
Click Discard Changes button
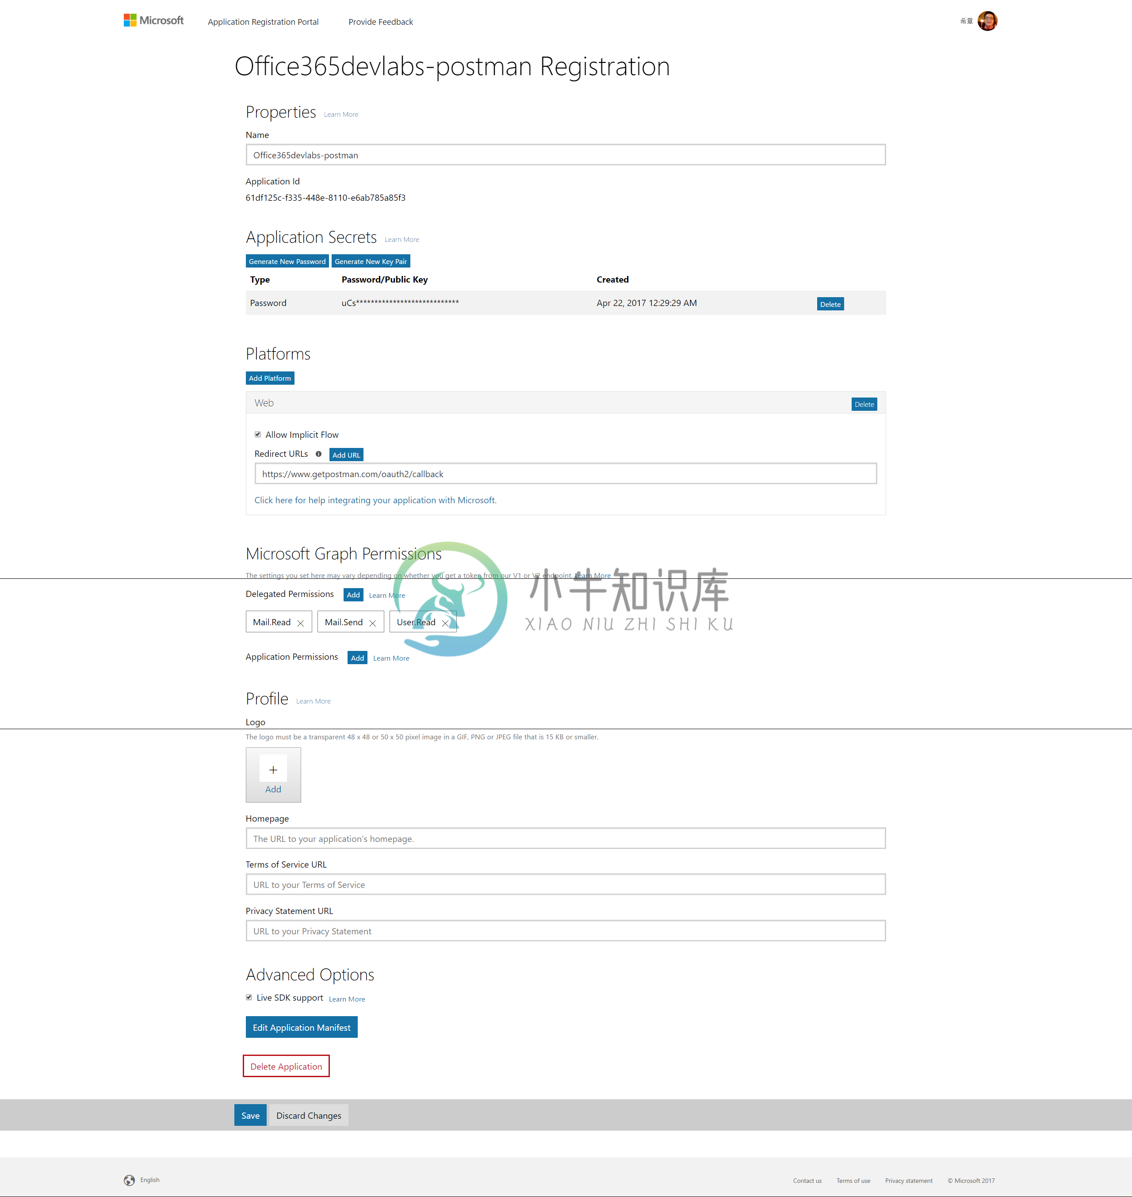point(308,1116)
